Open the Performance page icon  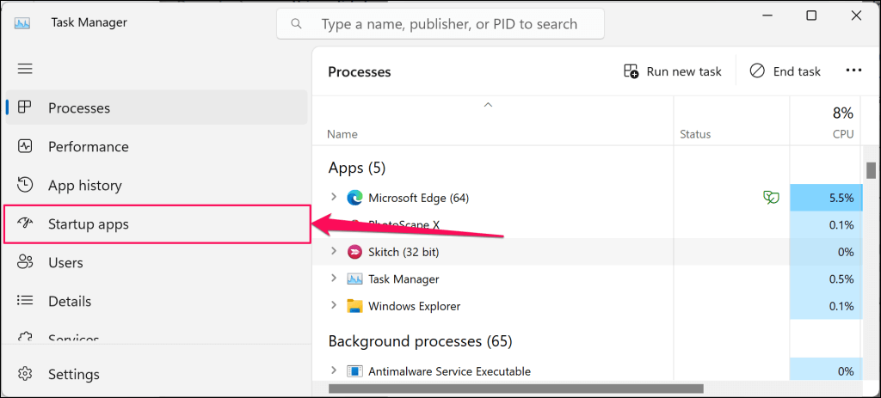pyautogui.click(x=25, y=146)
